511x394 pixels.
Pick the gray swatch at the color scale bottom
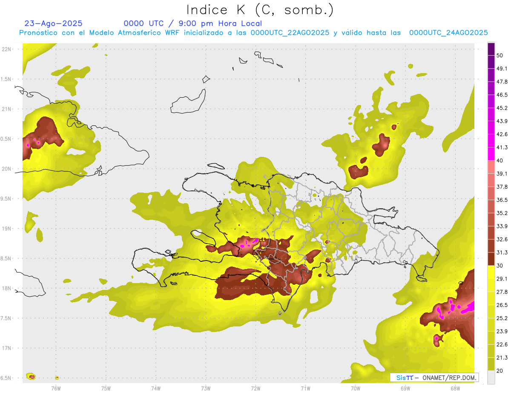(x=491, y=377)
